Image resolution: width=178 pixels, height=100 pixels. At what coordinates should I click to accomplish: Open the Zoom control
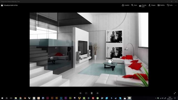click(x=134, y=5)
